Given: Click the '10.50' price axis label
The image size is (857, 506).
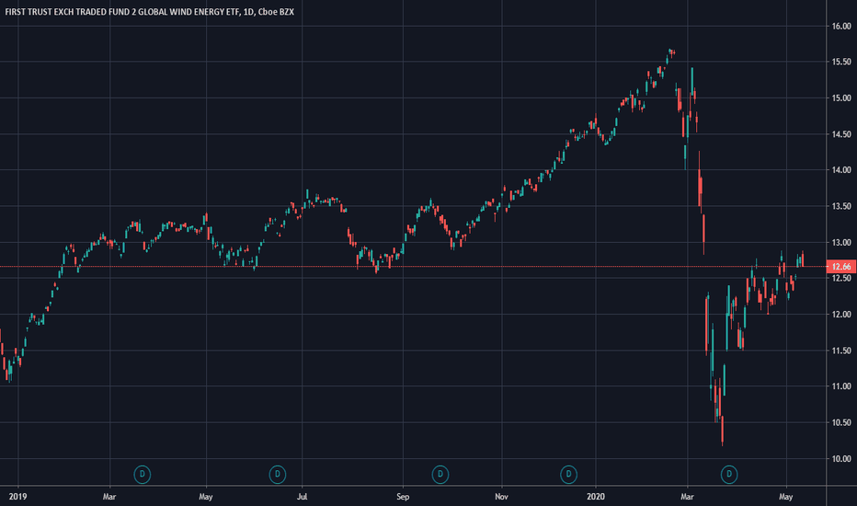Looking at the screenshot, I should tap(841, 422).
